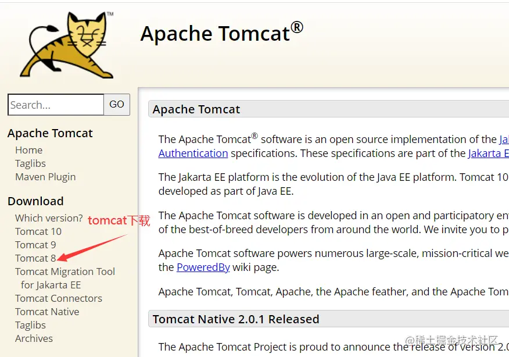Click the Jakarta link after 'part of the'
The height and width of the screenshot is (357, 509).
[x=488, y=153]
